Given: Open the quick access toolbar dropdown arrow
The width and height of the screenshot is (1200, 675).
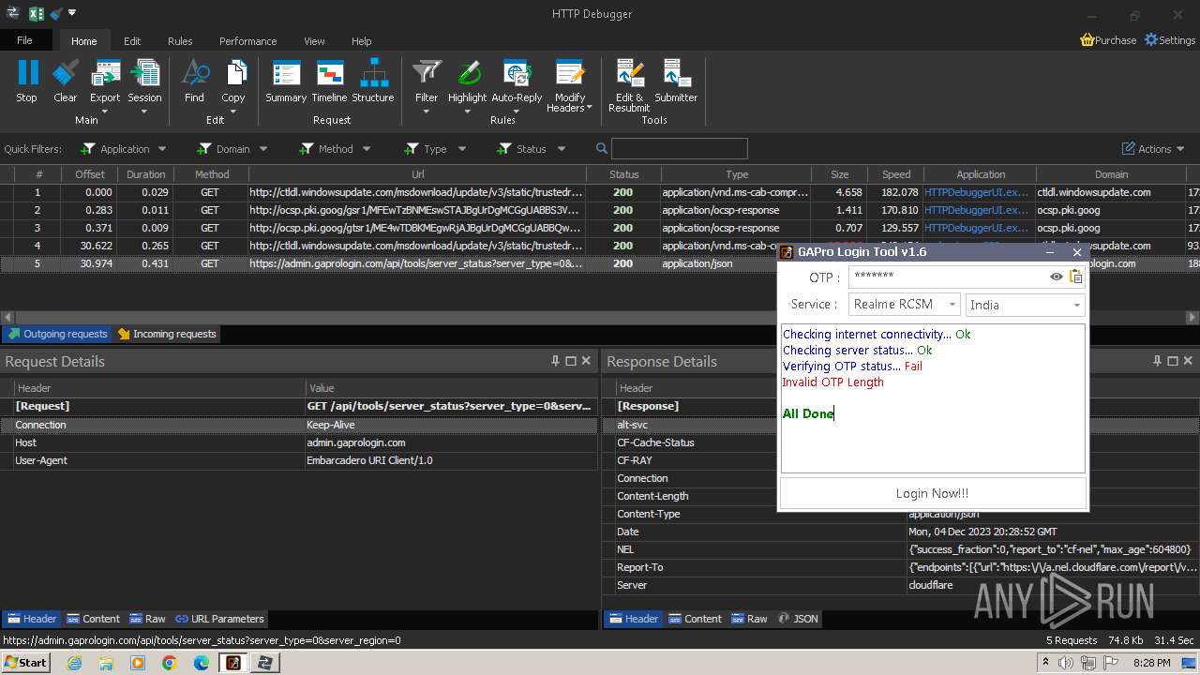Looking at the screenshot, I should pos(72,13).
